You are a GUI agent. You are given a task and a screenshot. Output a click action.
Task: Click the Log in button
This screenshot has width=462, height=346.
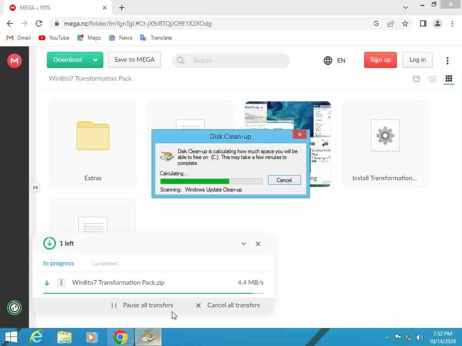pos(417,60)
